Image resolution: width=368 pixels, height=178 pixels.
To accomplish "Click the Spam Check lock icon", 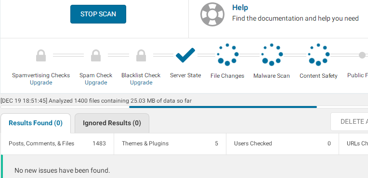I will pyautogui.click(x=96, y=56).
